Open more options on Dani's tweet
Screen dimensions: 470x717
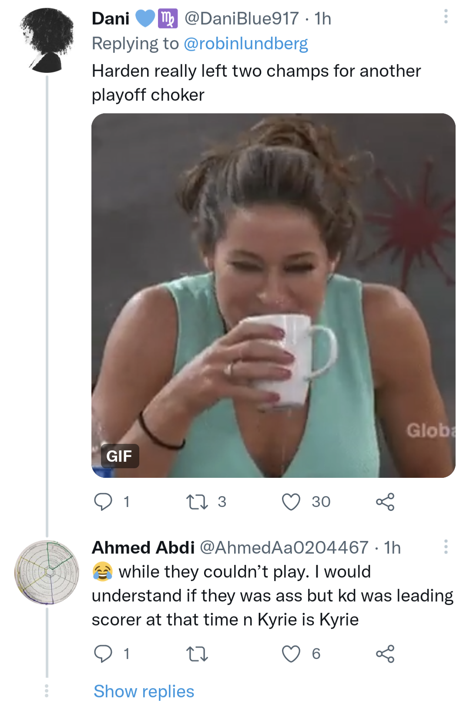[x=446, y=17]
